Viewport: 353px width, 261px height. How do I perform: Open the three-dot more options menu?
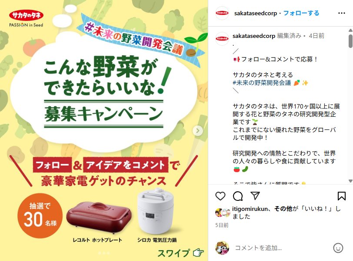(342, 14)
